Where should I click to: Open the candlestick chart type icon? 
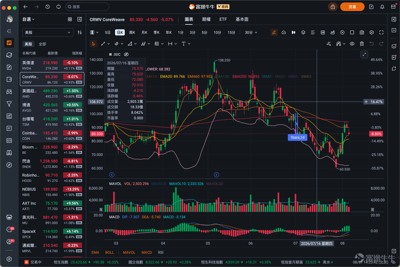[293, 33]
